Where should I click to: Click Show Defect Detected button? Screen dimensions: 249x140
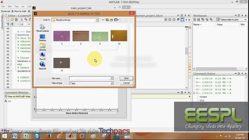77,113
